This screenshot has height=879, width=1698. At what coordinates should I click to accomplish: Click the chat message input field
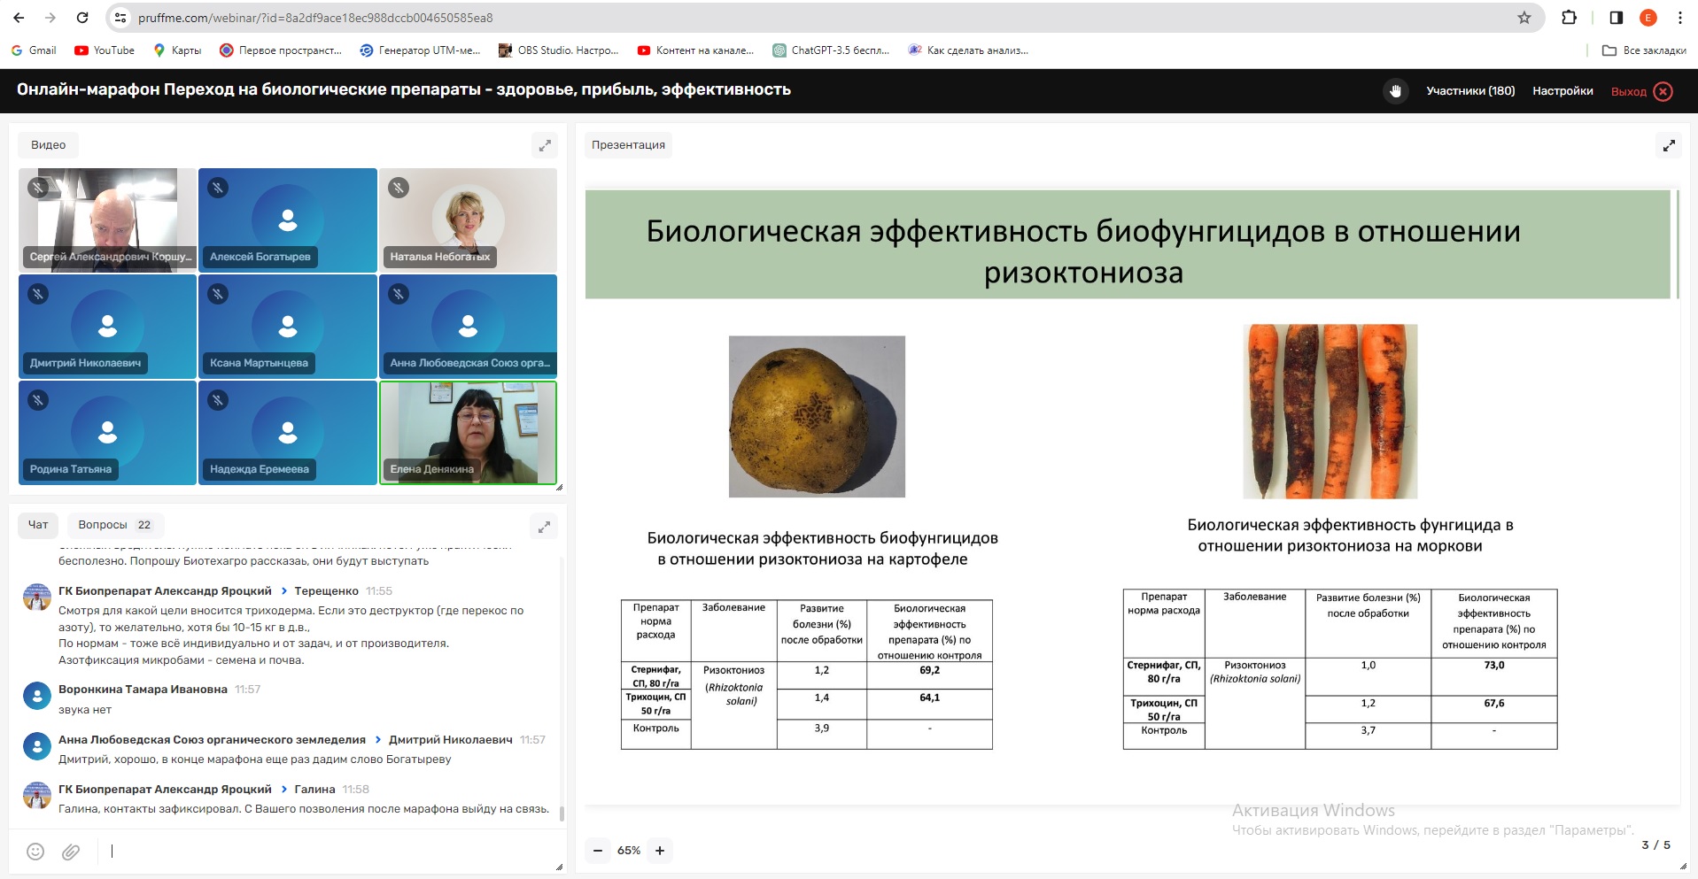[328, 852]
